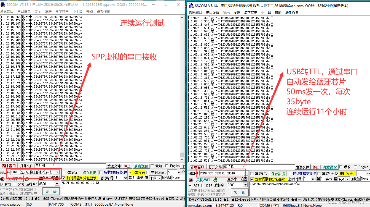Click 停止 button in COM6 window

[x=316, y=167]
